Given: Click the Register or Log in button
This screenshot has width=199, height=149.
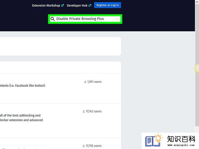Looking at the screenshot, I should point(107,5).
